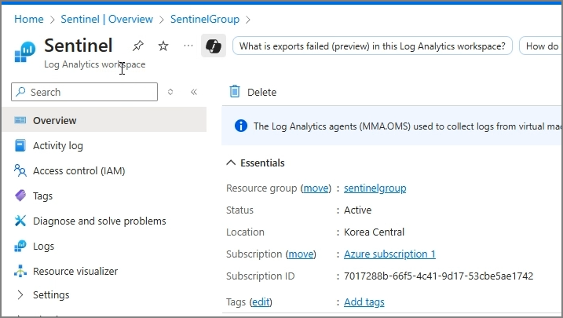Add Sentinel workspace to favorites star

(x=163, y=46)
